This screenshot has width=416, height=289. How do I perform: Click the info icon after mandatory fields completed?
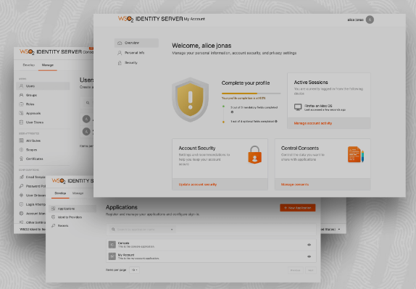click(232, 112)
